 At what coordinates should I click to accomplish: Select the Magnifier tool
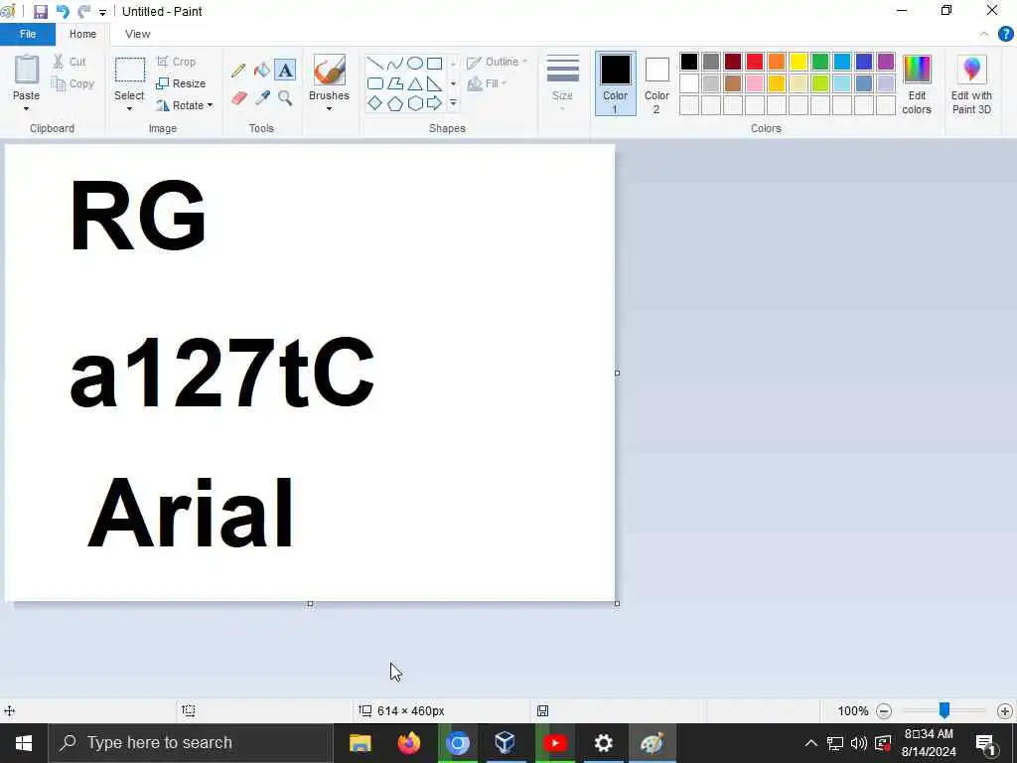[285, 98]
